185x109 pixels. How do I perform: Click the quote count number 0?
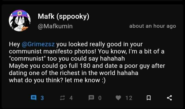click(x=100, y=98)
